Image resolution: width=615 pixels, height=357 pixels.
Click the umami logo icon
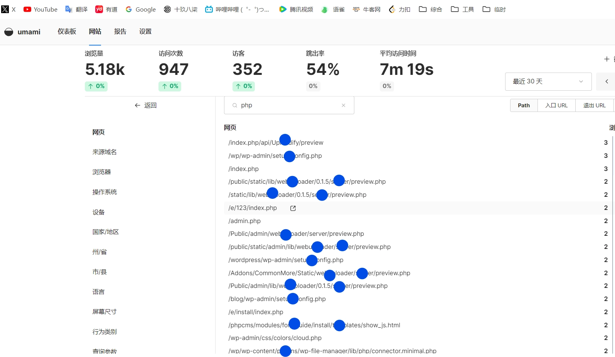(9, 32)
